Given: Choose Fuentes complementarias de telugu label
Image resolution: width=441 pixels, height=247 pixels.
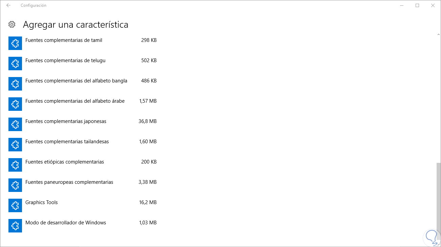Looking at the screenshot, I should pos(65,60).
